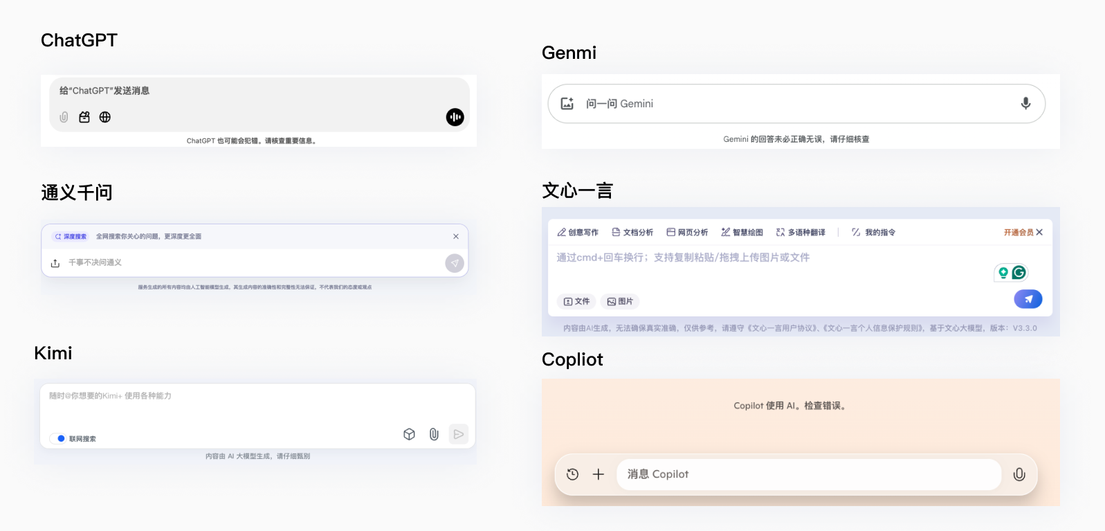Toggle the 深度搜索 tag in 通义千问
Viewport: 1105px width, 531px height.
(71, 237)
